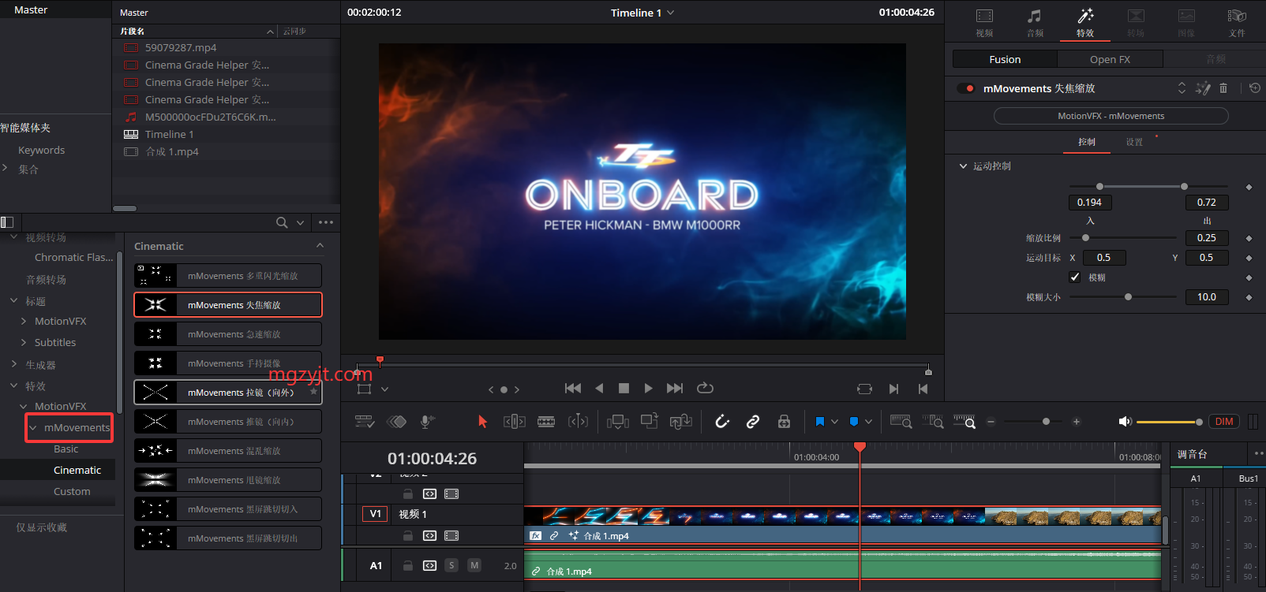Viewport: 1266px width, 592px height.
Task: Click Insert Clip icon in timeline toolbar
Action: (x=617, y=422)
